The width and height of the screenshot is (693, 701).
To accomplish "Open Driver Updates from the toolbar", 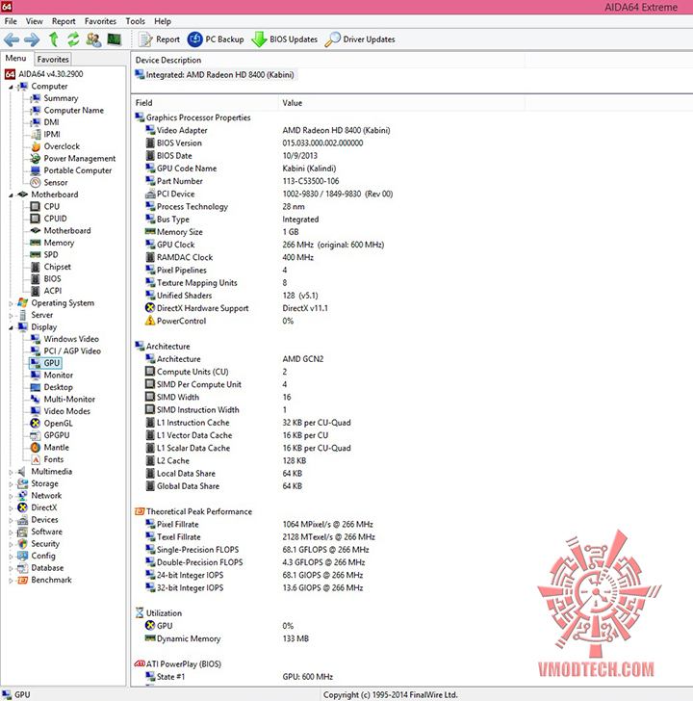I will tap(360, 39).
